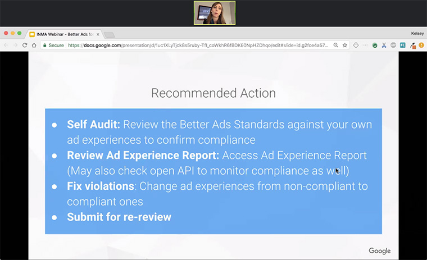Click the green Secure padlock indicator

53,45
